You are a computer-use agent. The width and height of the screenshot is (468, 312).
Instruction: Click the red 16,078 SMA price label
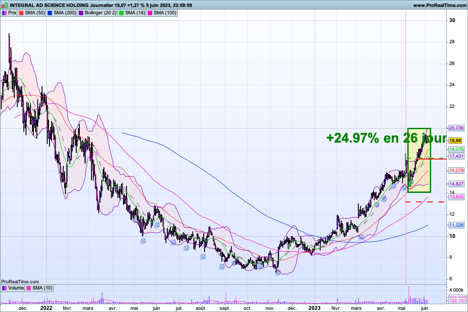click(x=456, y=170)
